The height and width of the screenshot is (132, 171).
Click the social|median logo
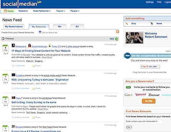point(22,4)
